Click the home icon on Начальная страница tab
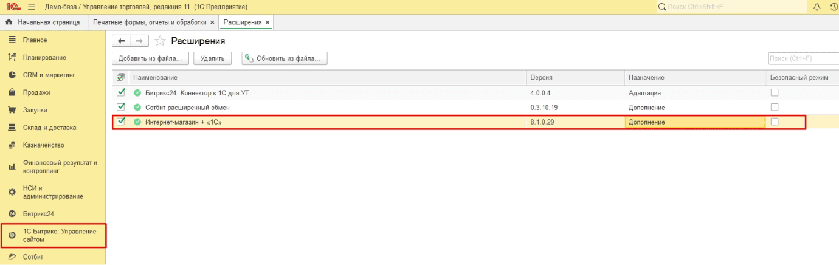The image size is (839, 265). tap(9, 22)
